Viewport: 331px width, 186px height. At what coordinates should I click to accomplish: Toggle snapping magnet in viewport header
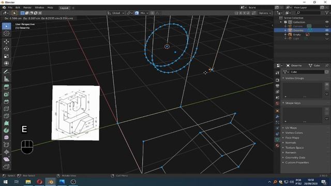(137, 13)
